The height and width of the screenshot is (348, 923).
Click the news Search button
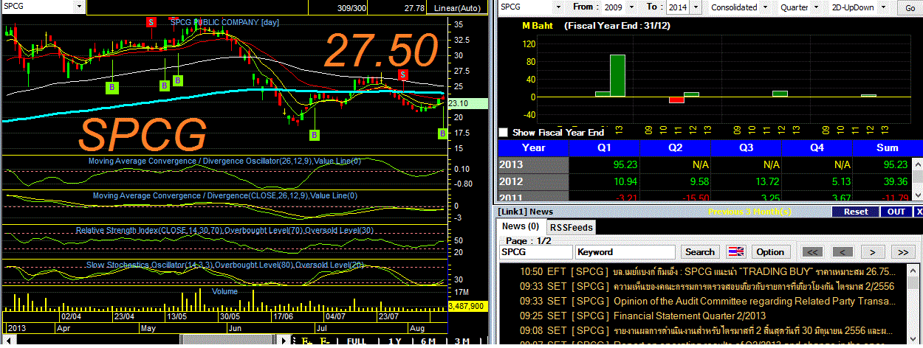(700, 252)
